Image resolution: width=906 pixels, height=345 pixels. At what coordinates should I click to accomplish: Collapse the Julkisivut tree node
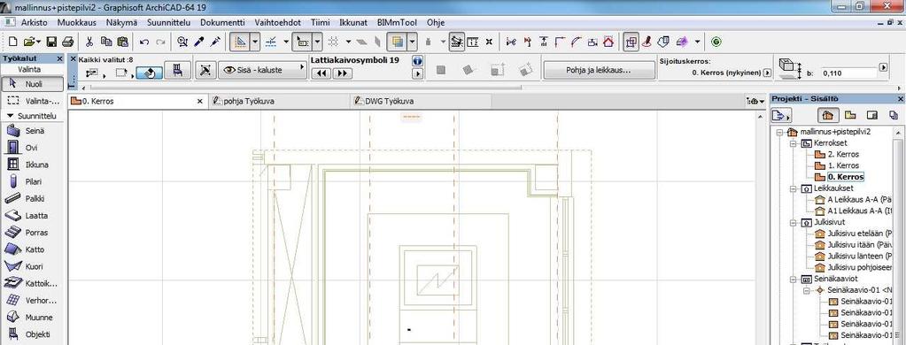coord(794,222)
